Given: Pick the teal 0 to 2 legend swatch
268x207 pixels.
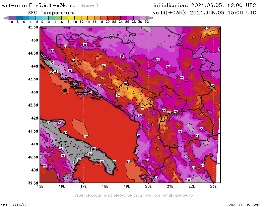Looking at the screenshot, I should [45, 18].
